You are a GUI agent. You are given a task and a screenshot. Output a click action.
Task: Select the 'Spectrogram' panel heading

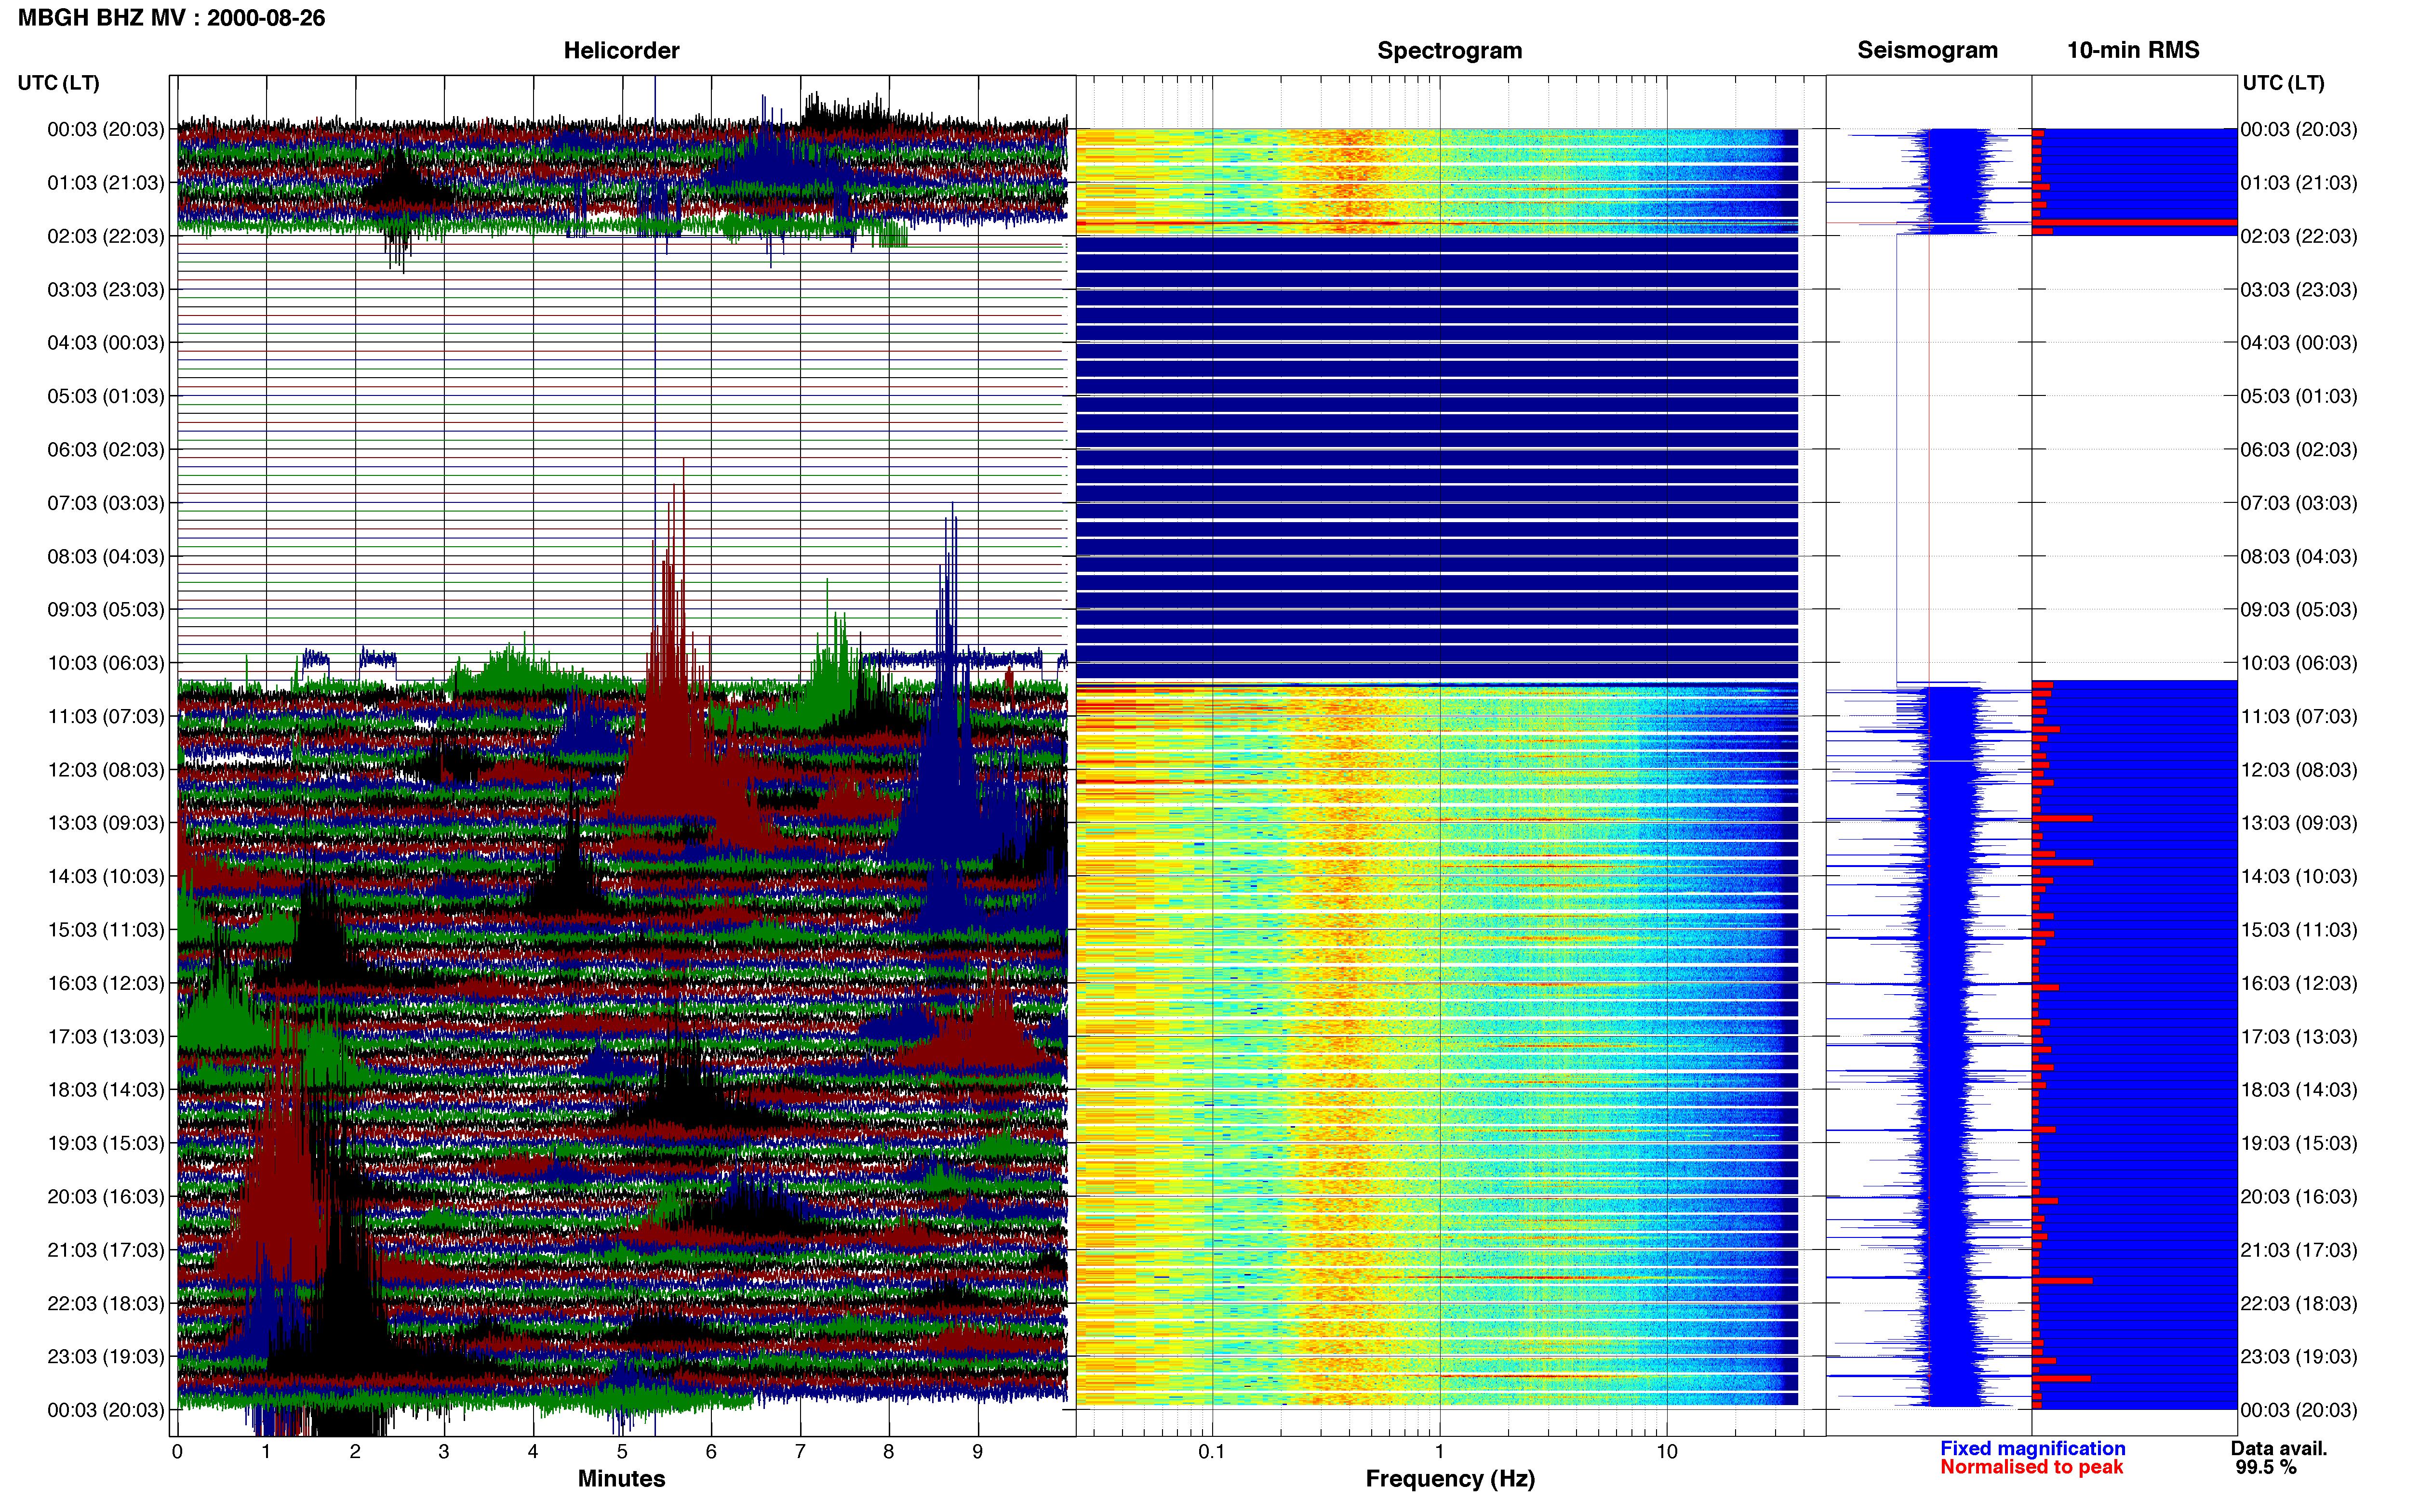[x=1450, y=50]
